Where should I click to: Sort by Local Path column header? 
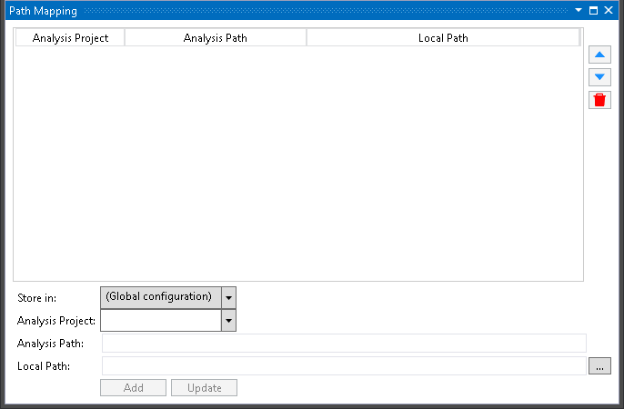(x=443, y=38)
